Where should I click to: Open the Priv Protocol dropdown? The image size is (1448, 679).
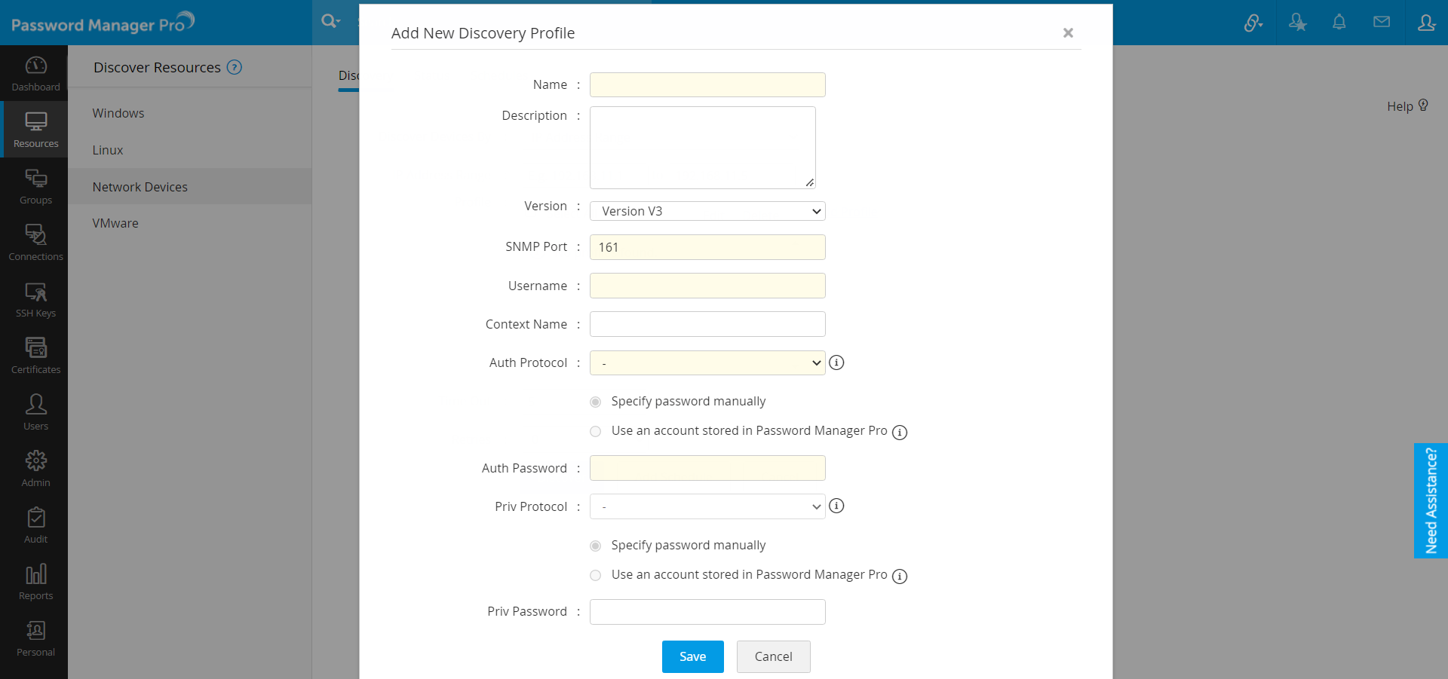tap(707, 506)
